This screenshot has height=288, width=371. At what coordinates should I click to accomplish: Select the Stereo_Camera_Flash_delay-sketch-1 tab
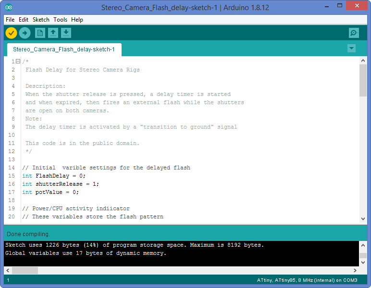[64, 49]
